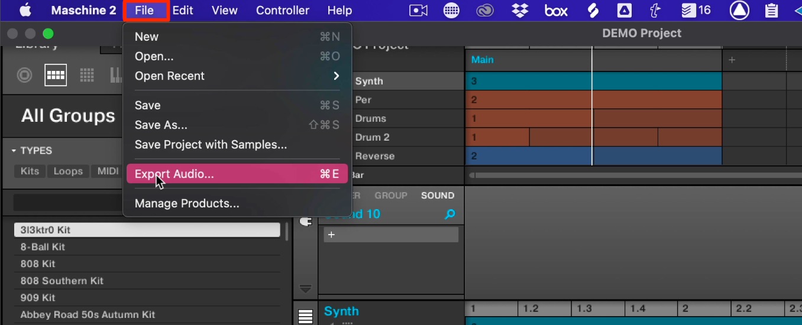
Task: Open the Apple menu
Action: (25, 10)
